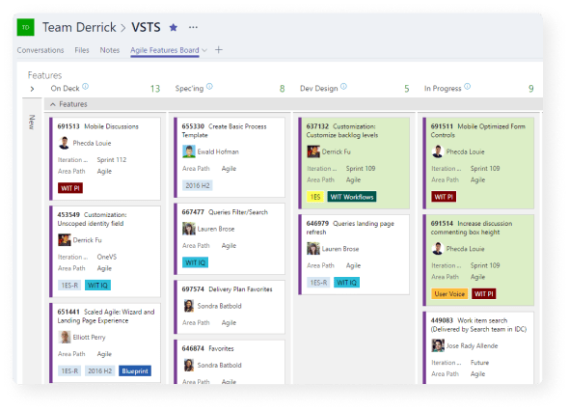This screenshot has height=411, width=569.
Task: Click Phecda Louie avatar on card 691511
Action: (x=438, y=151)
